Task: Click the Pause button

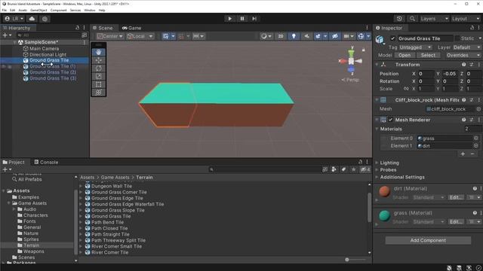Action: [242, 19]
